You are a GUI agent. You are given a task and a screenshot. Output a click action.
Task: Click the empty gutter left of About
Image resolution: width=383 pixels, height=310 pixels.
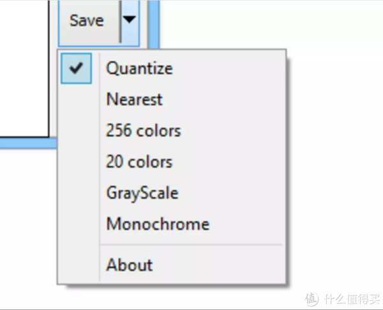click(x=79, y=265)
